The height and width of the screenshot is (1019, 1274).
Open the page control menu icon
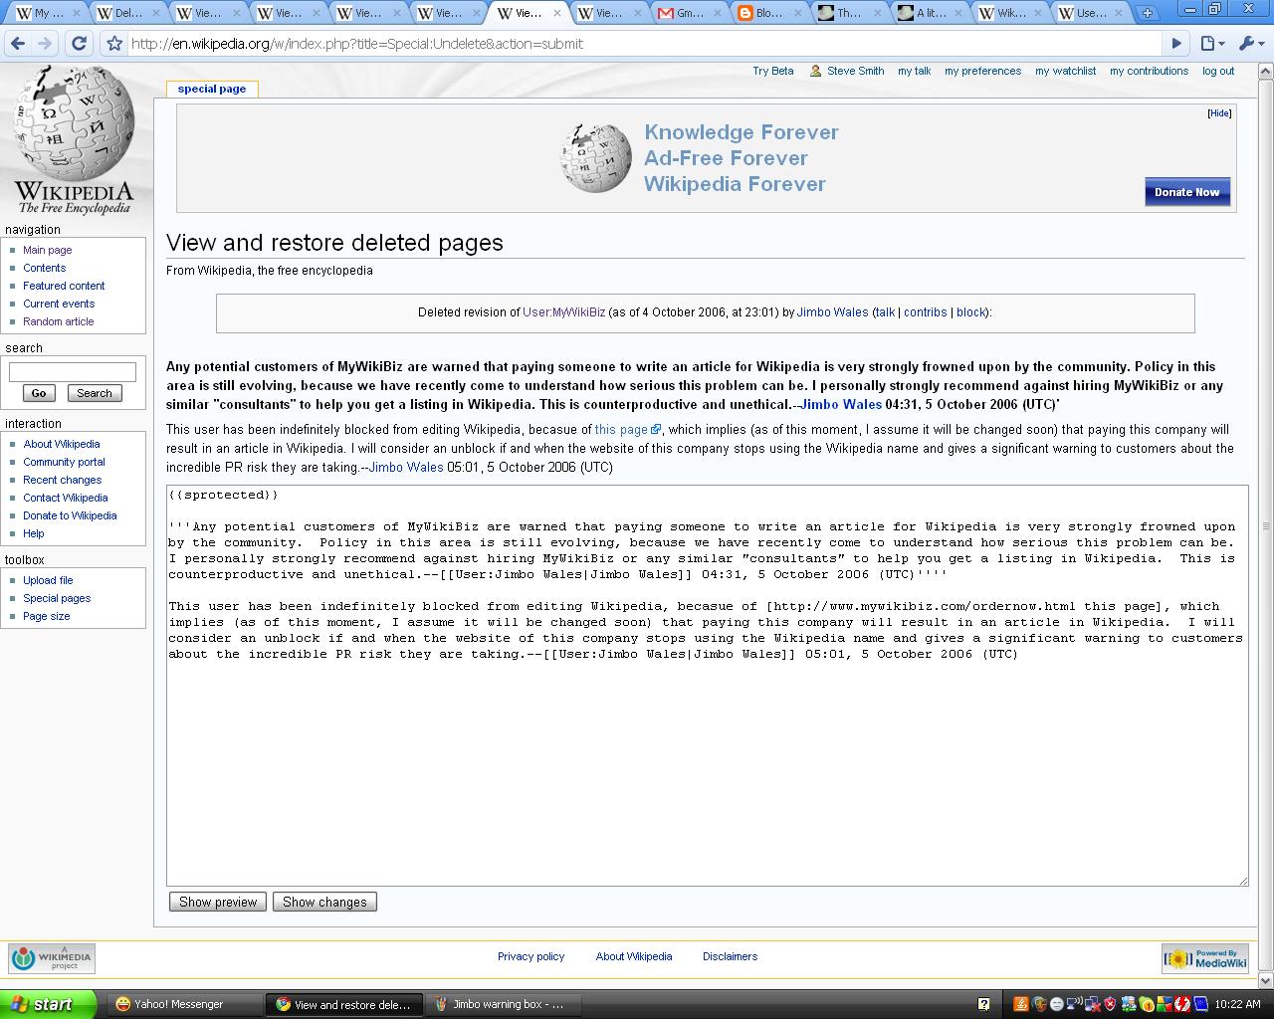pyautogui.click(x=1211, y=44)
